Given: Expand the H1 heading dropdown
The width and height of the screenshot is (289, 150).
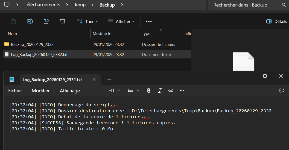Looking at the screenshot, I should coord(114,90).
